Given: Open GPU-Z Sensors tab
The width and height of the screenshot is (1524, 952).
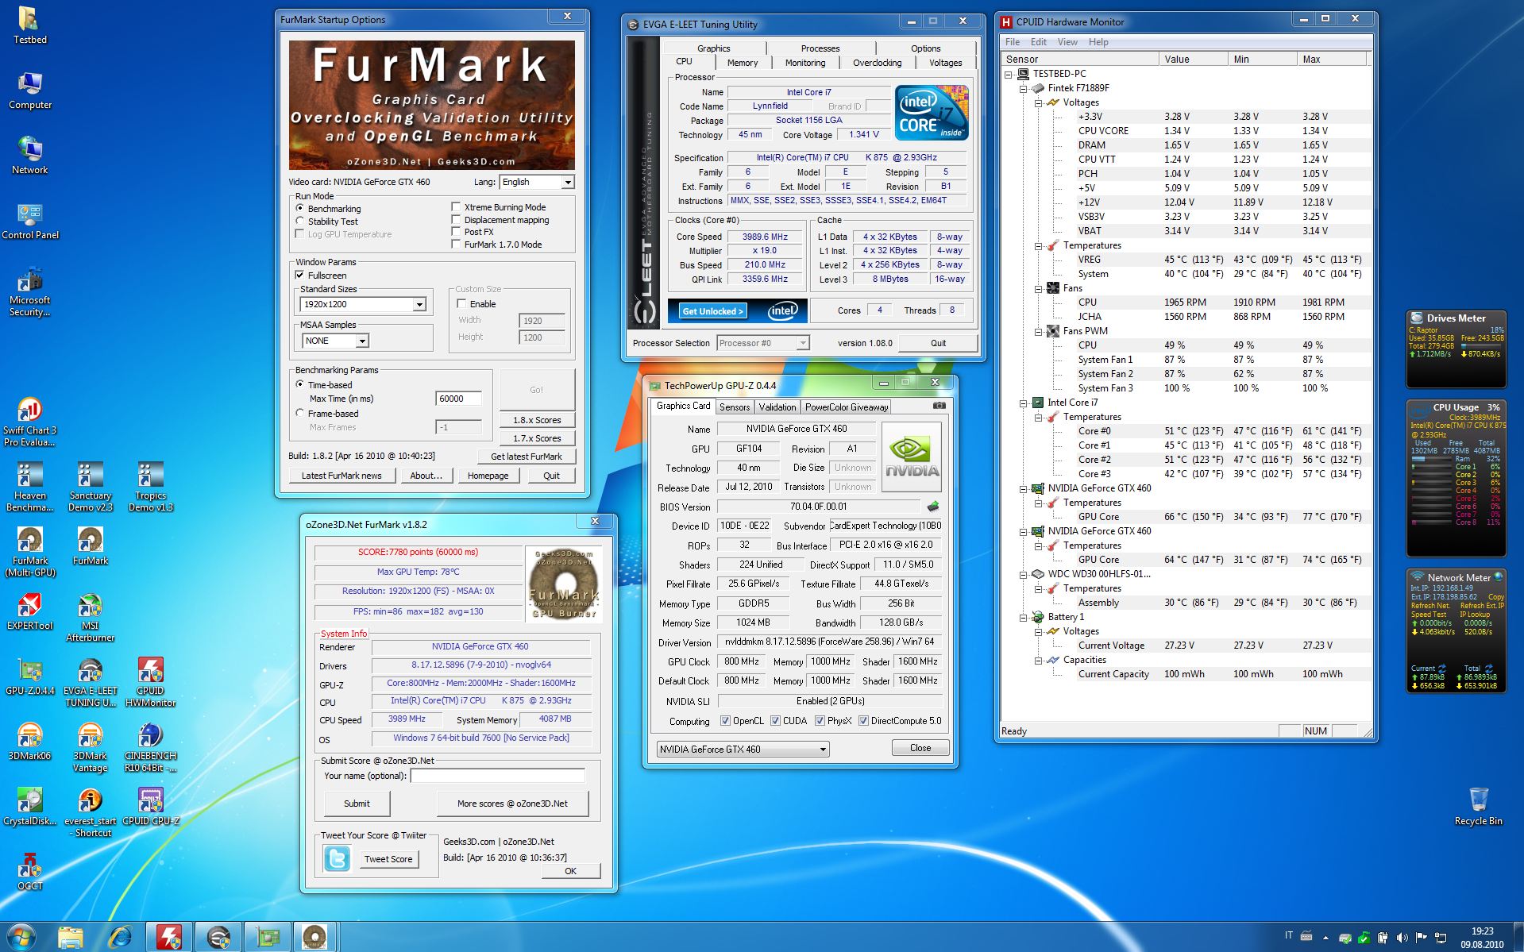Looking at the screenshot, I should (734, 407).
